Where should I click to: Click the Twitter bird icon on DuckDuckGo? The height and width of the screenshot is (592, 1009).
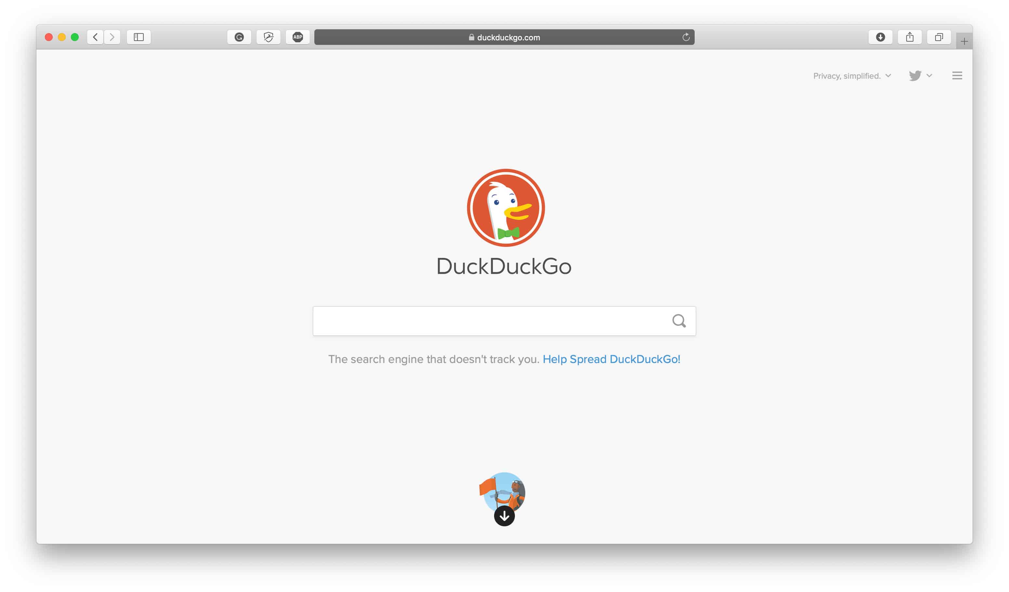tap(914, 75)
